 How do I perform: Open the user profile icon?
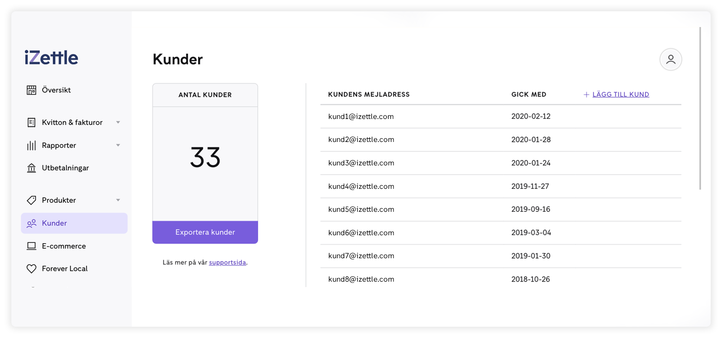coord(671,59)
